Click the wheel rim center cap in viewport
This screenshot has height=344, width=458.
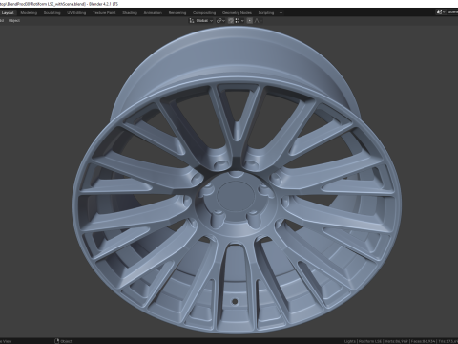[236, 195]
